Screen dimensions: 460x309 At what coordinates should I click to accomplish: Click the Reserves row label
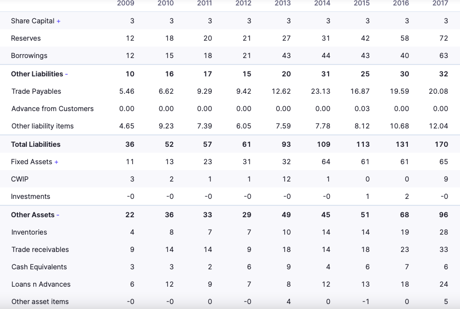[x=26, y=38]
